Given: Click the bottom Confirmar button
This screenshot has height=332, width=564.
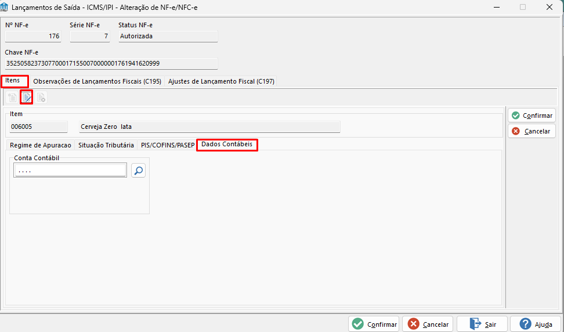Looking at the screenshot, I should point(374,324).
